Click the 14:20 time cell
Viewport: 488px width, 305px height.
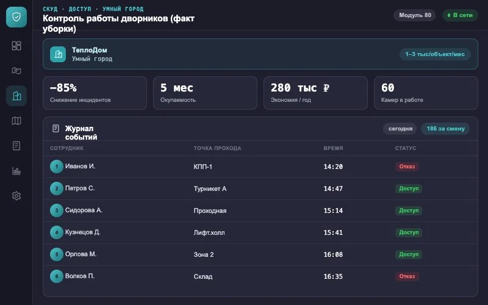coord(333,167)
